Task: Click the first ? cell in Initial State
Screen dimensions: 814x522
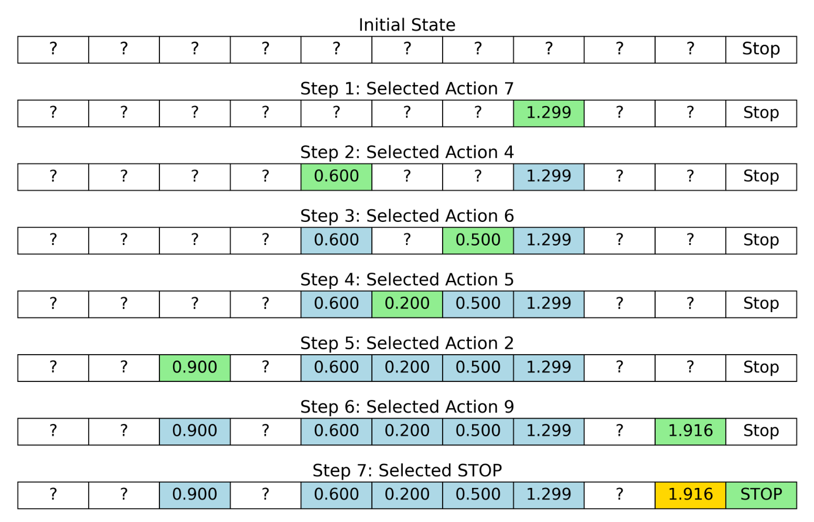Action: pos(53,49)
